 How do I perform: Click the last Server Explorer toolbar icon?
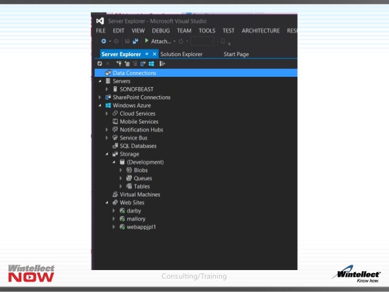[162, 64]
